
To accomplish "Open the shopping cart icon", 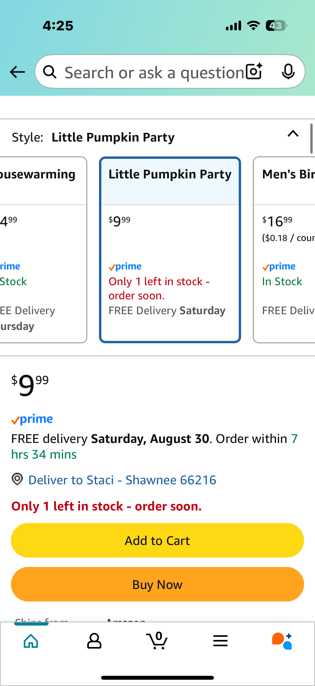I will (157, 640).
